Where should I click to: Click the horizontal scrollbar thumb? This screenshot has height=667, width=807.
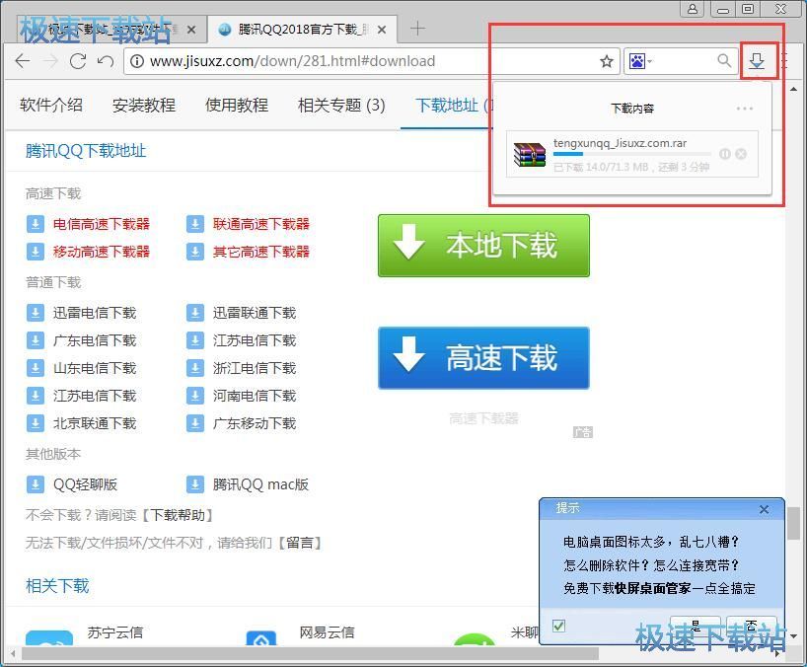[310, 653]
